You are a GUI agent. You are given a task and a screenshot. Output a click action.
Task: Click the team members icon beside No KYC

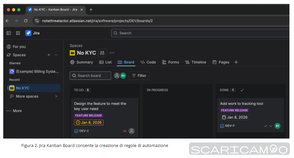tap(102, 53)
